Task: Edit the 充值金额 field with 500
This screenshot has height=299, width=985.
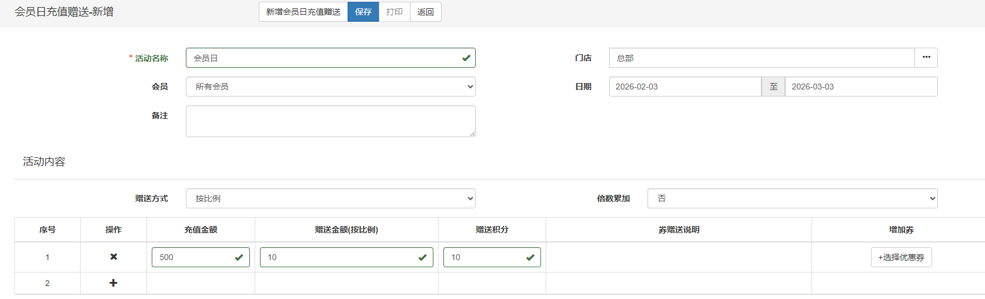Action: pyautogui.click(x=194, y=257)
